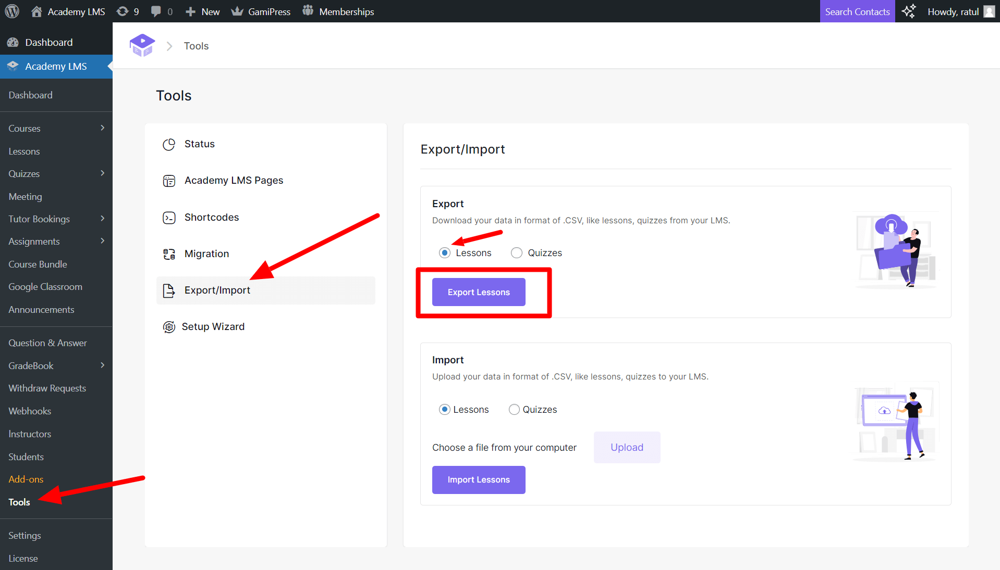Open Academy LMS Pages

coord(234,180)
